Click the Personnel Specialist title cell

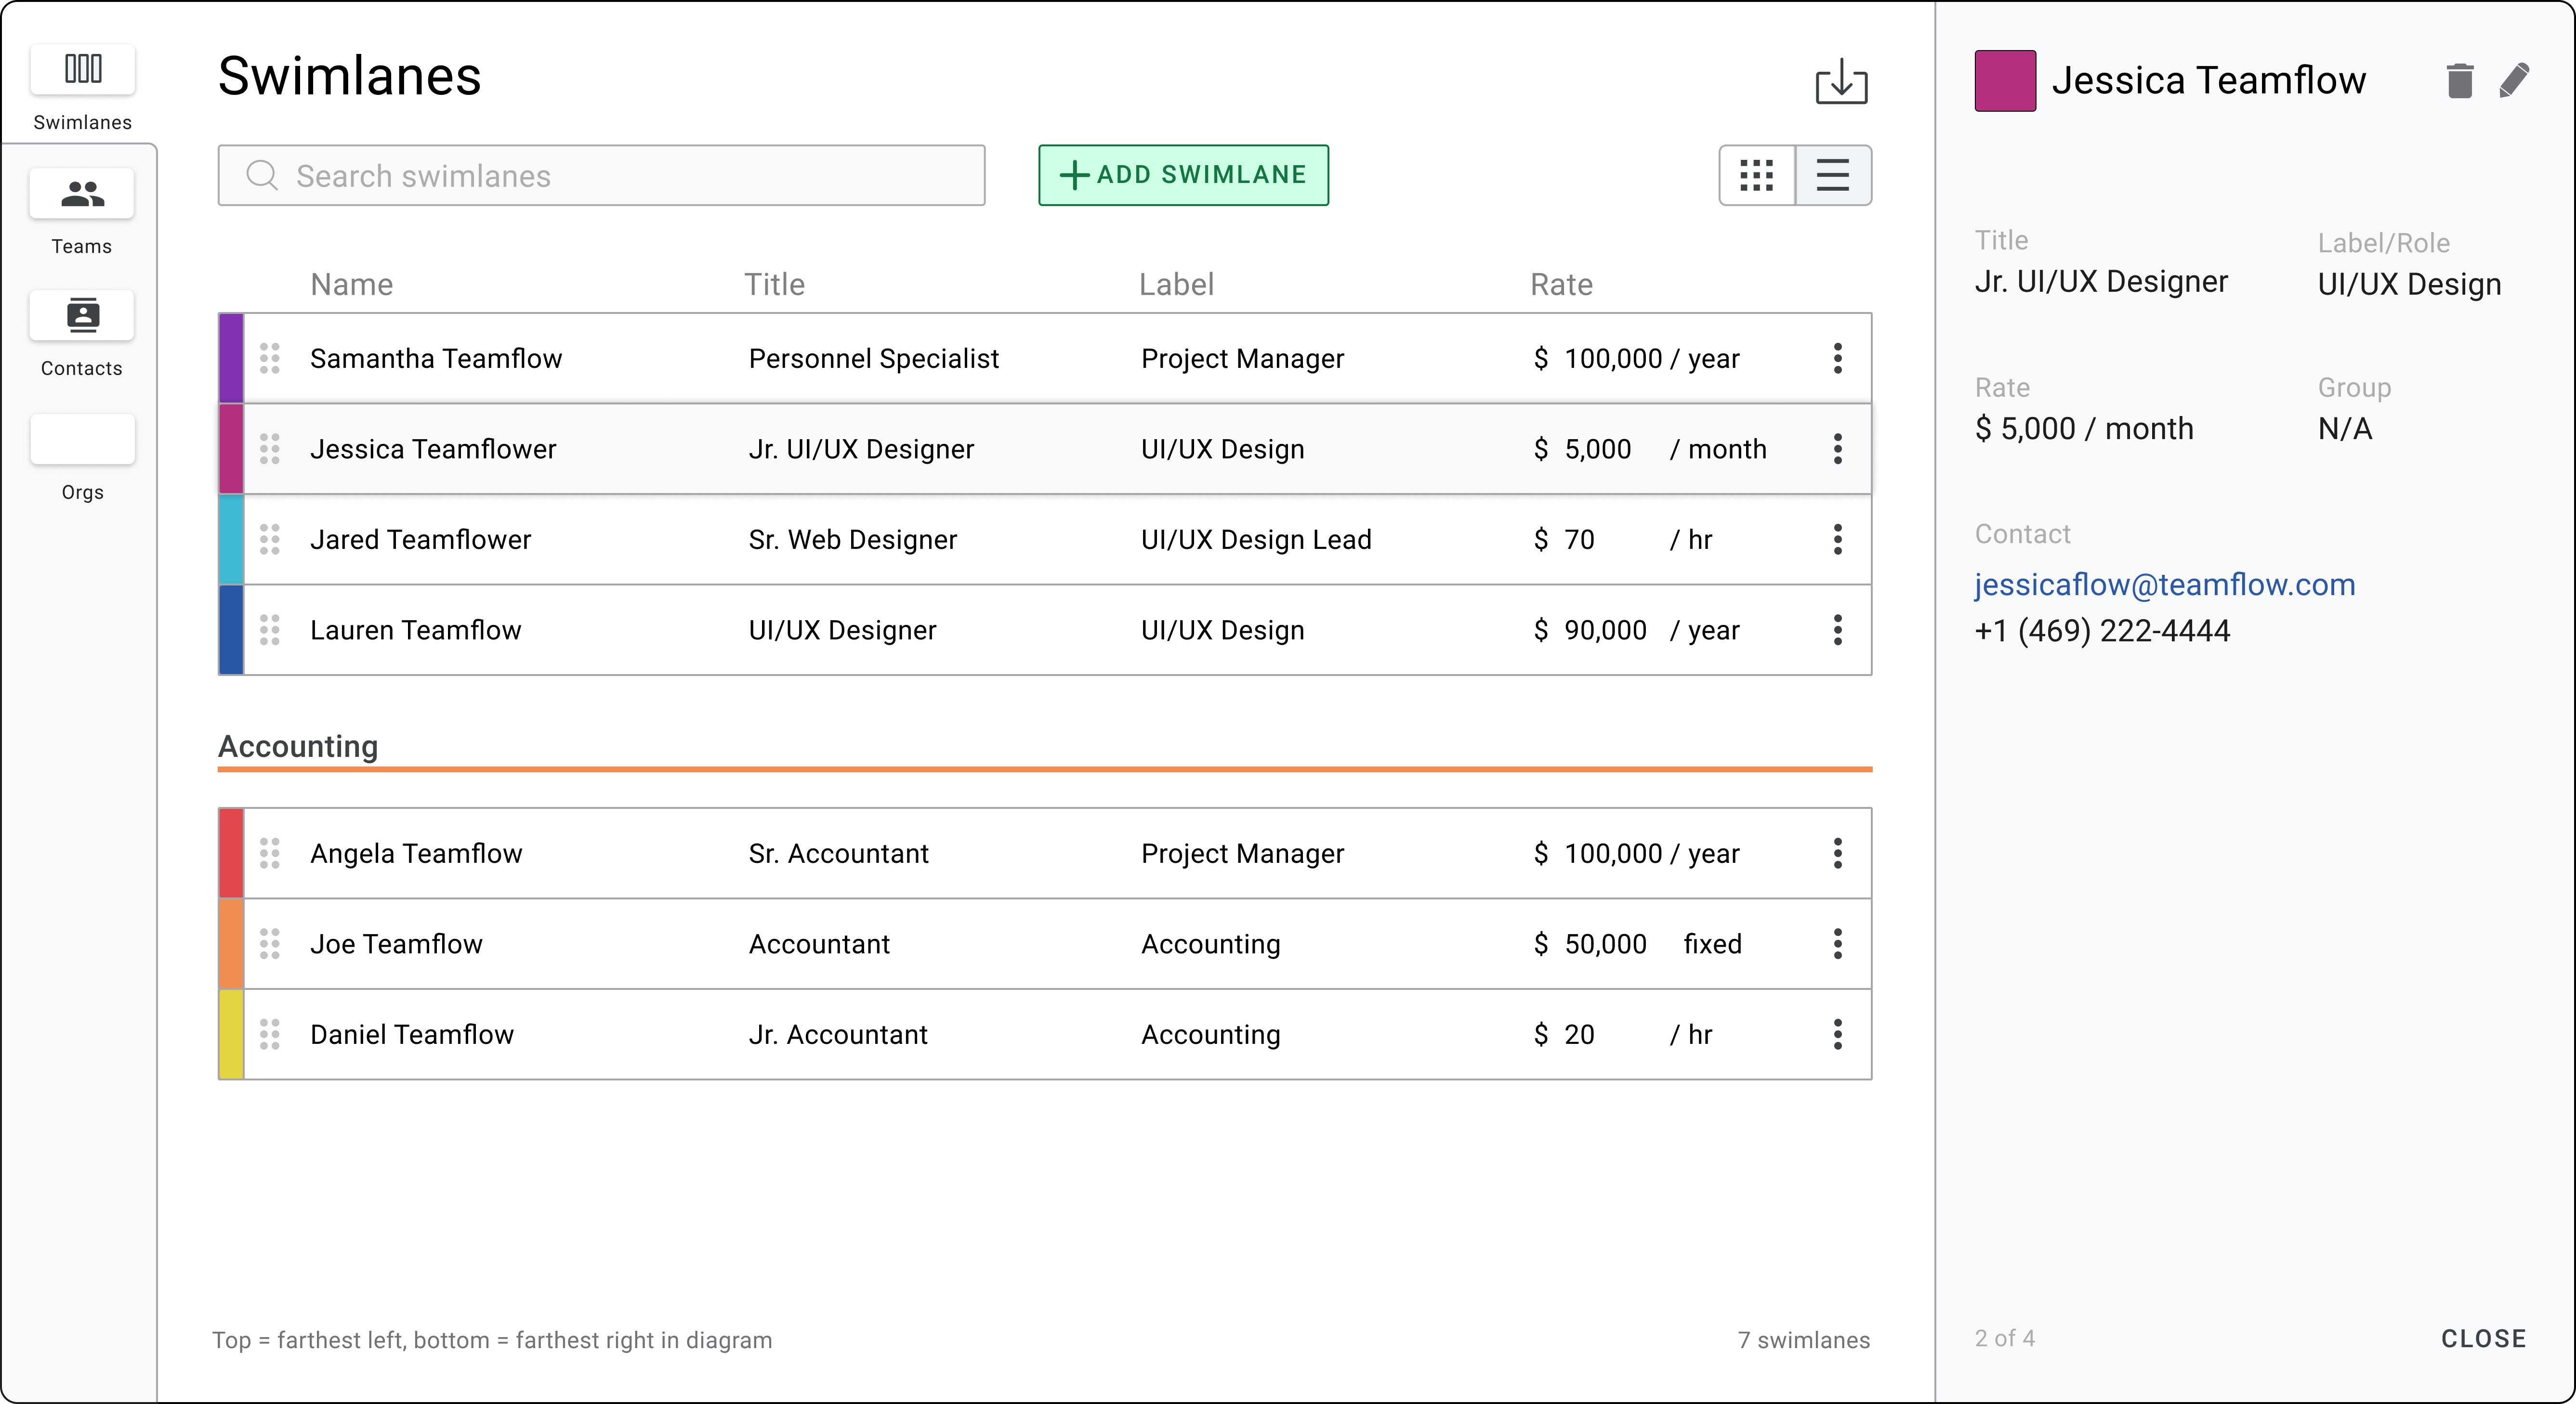(x=874, y=359)
